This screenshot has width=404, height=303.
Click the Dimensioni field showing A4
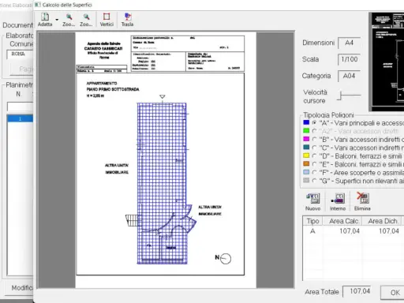coord(349,43)
